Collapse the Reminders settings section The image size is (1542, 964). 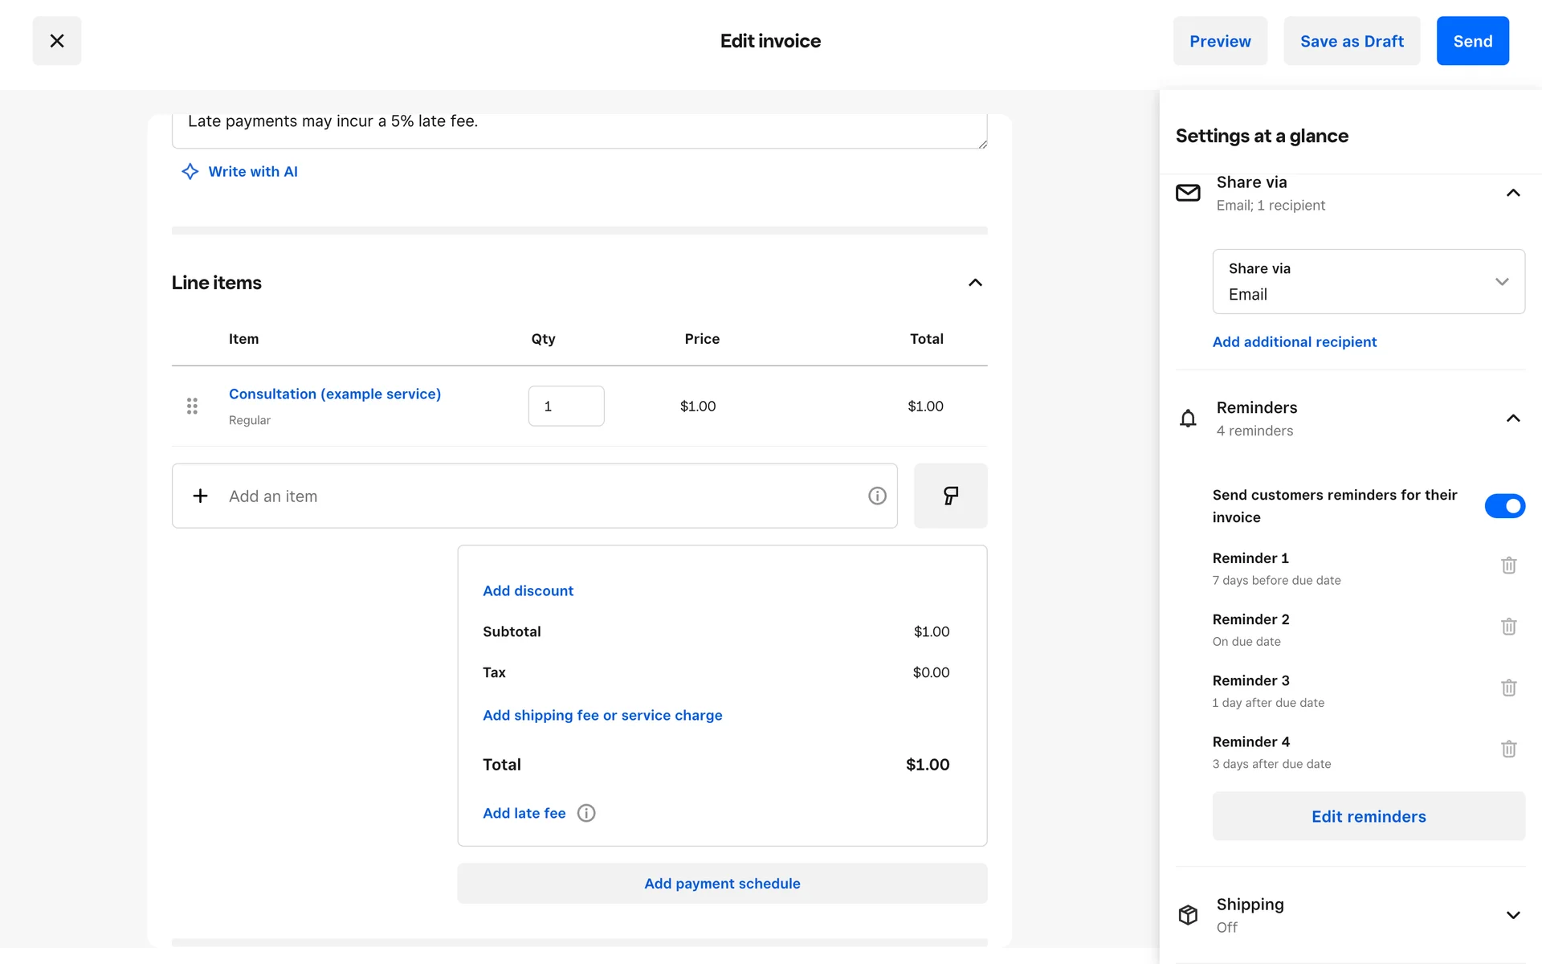coord(1512,419)
